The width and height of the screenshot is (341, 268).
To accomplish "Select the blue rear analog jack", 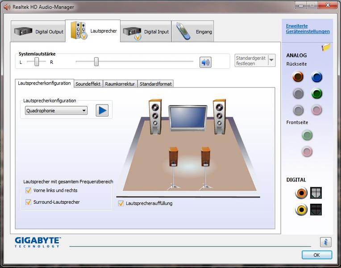I will [x=316, y=77].
